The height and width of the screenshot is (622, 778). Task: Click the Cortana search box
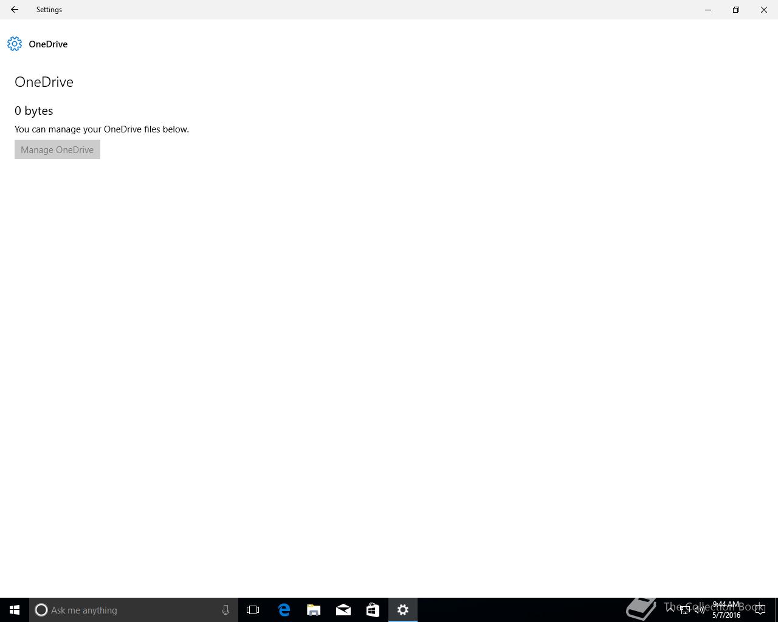134,610
